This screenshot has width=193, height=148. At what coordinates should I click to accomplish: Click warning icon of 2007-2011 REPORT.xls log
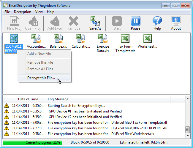pyautogui.click(x=7, y=128)
